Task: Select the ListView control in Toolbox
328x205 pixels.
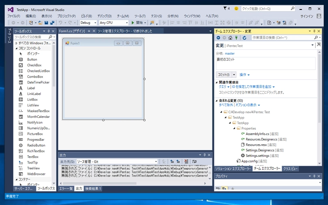Action: coord(34,105)
